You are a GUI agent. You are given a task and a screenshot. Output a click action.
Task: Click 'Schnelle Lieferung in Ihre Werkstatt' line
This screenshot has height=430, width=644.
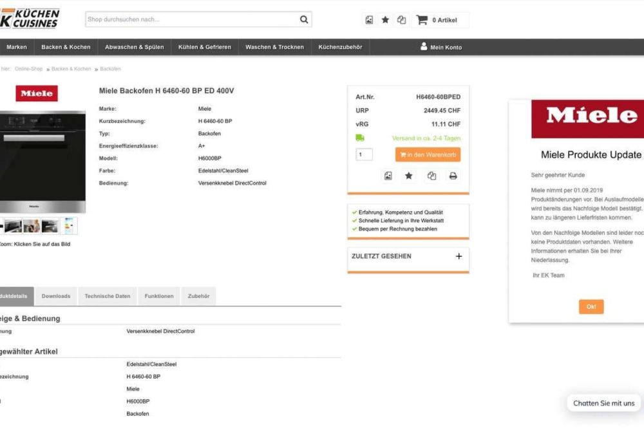[x=401, y=221]
